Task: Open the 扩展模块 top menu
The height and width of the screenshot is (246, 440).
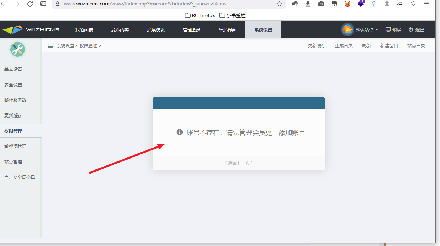Action: pos(156,30)
